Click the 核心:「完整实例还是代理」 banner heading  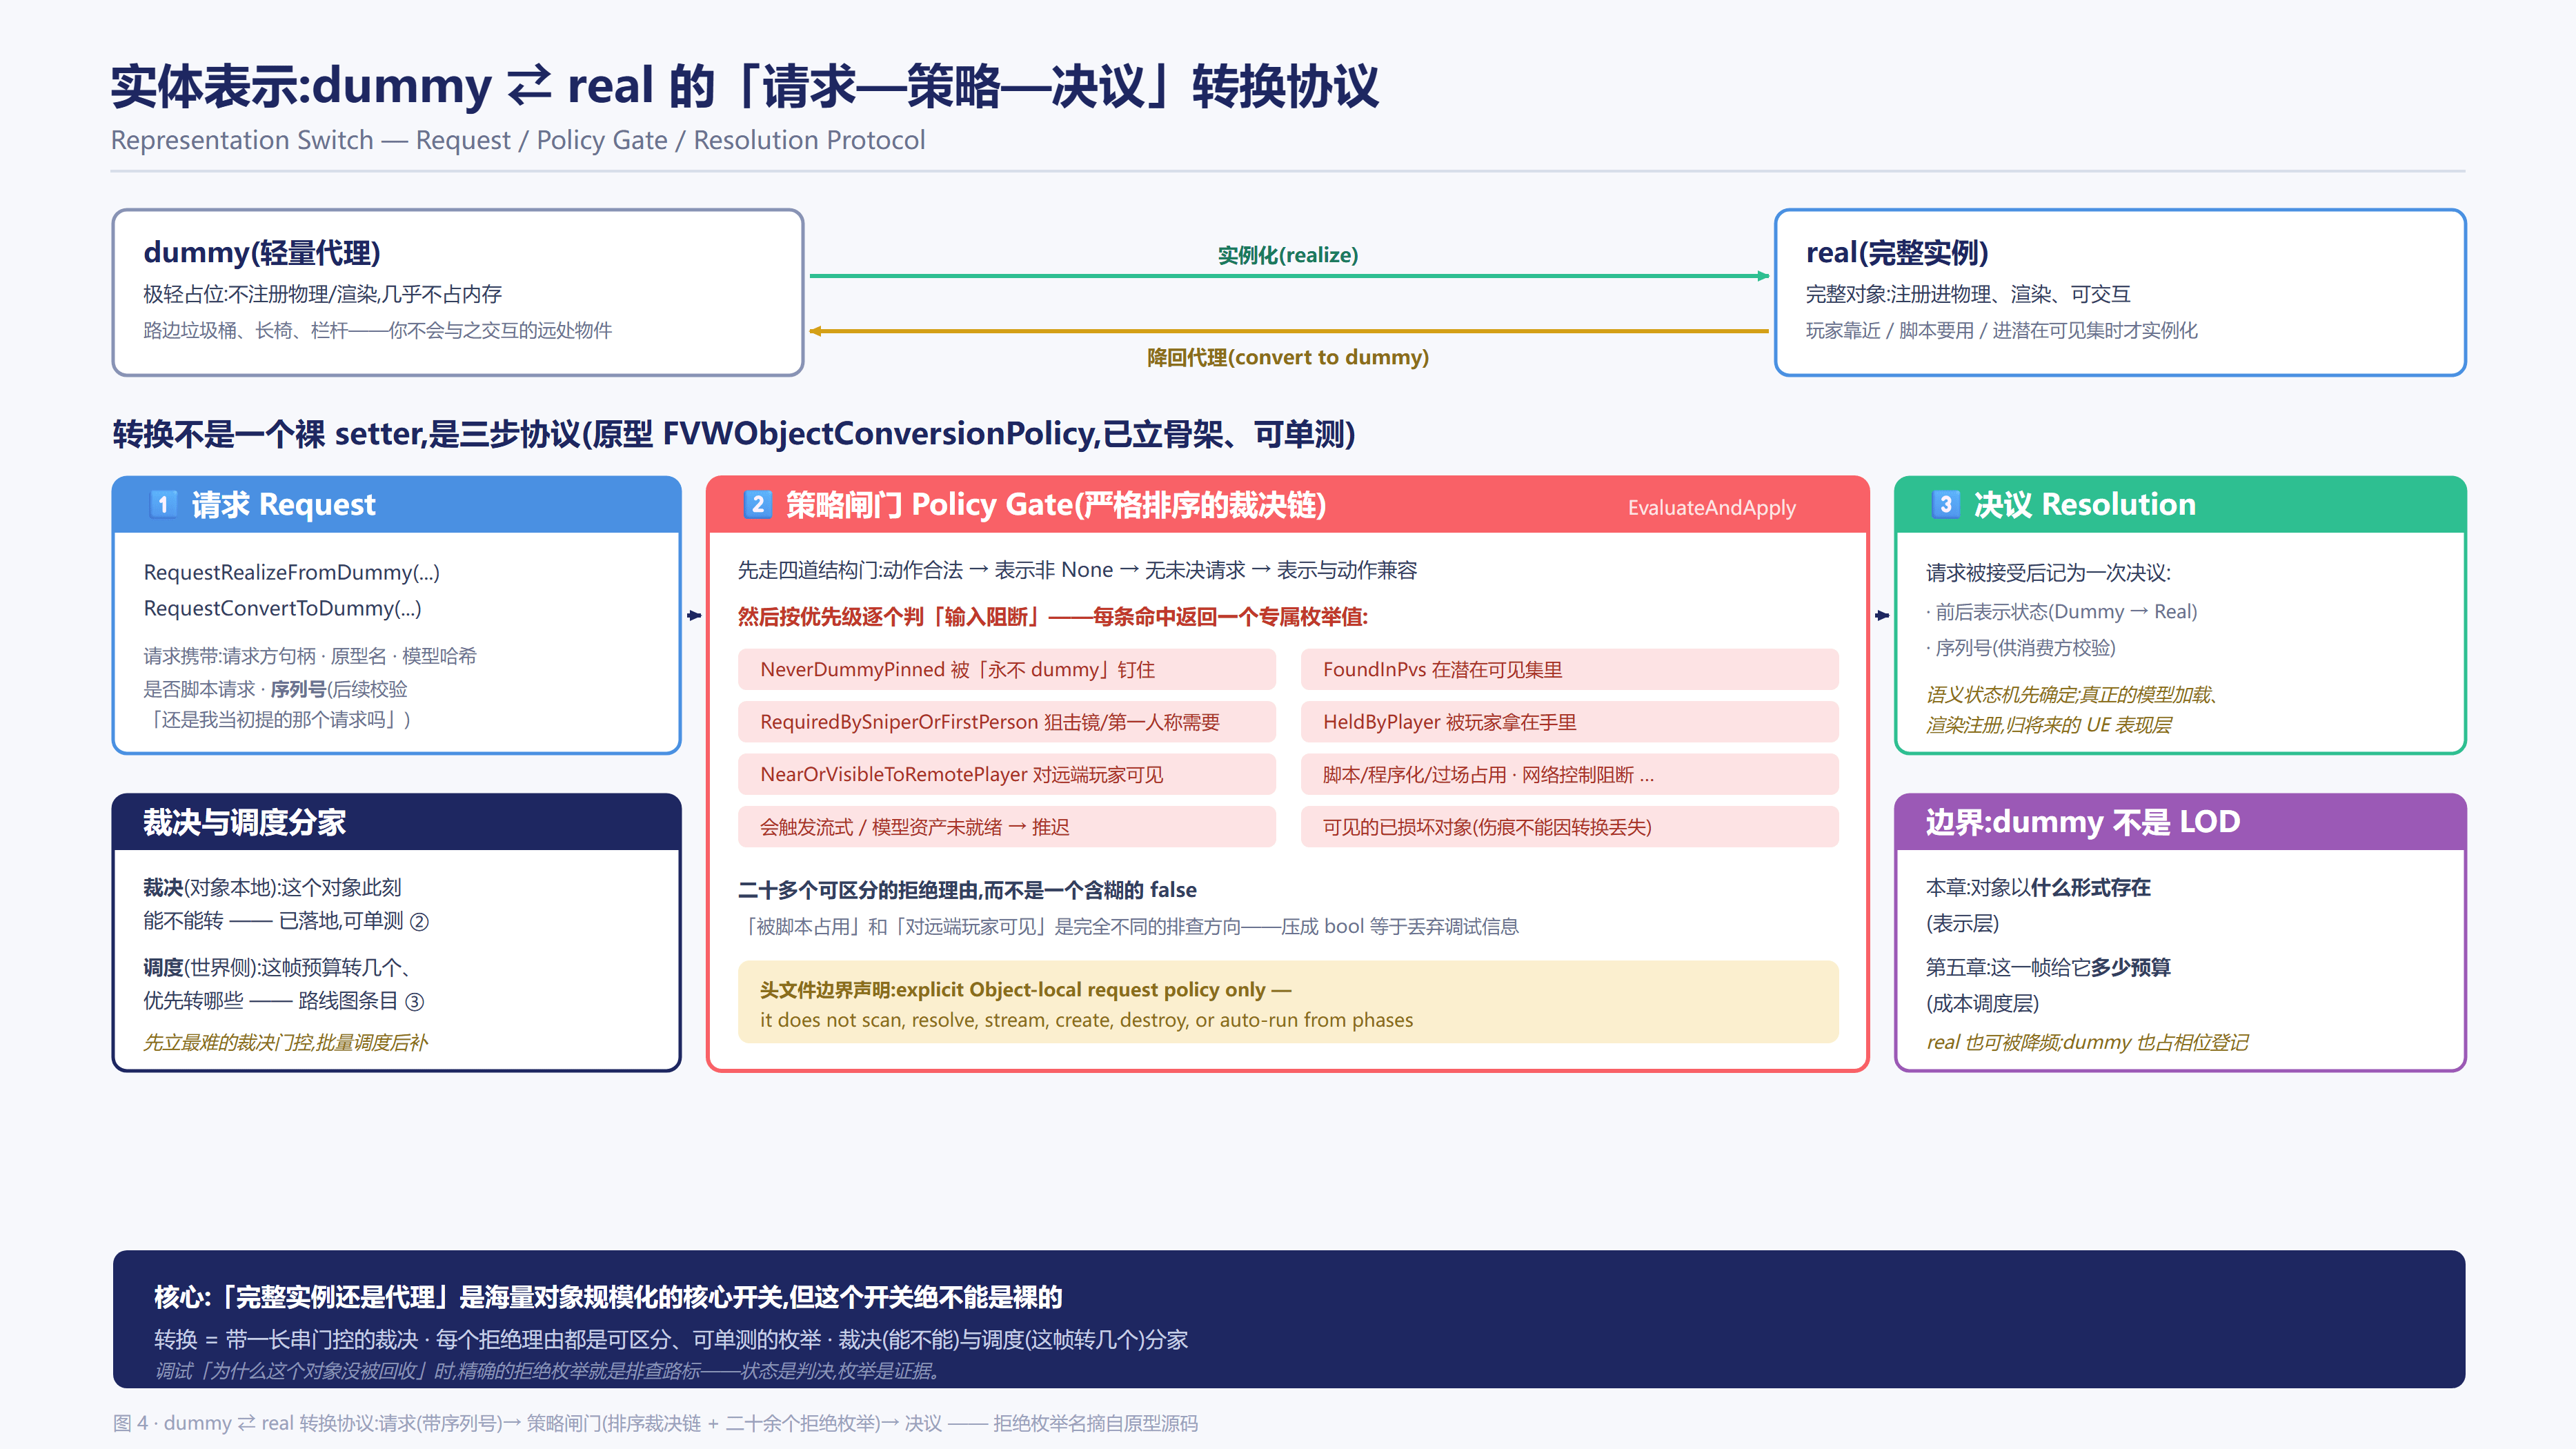coord(608,1297)
